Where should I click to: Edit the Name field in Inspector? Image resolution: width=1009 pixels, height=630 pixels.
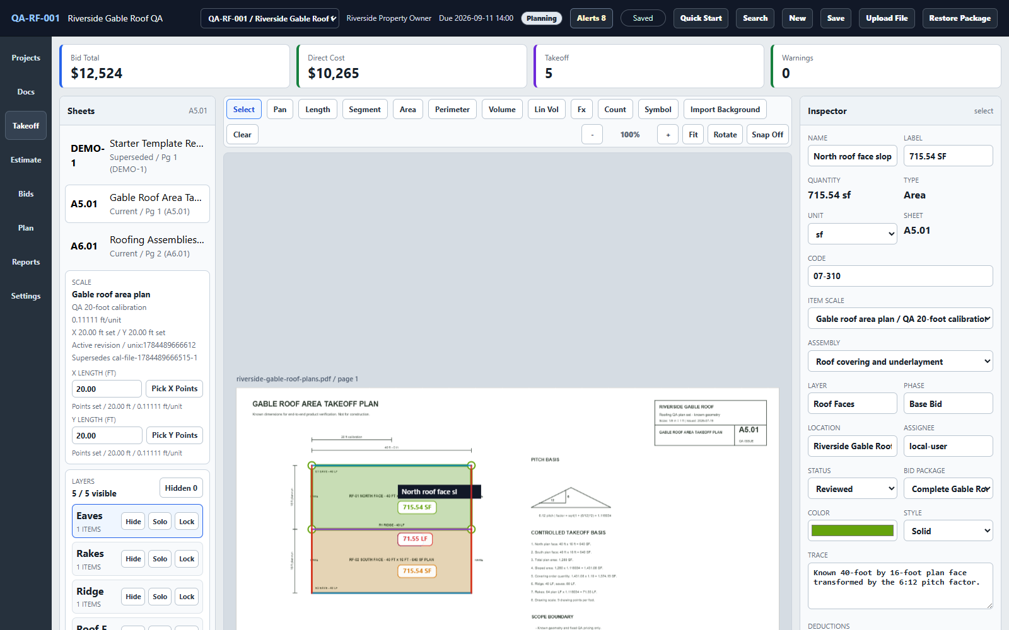pyautogui.click(x=852, y=156)
